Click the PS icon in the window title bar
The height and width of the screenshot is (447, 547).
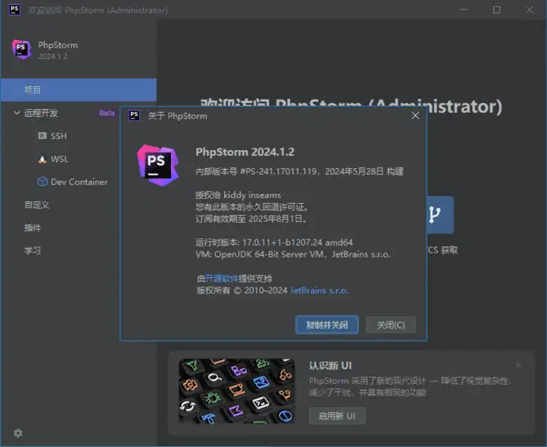(15, 9)
